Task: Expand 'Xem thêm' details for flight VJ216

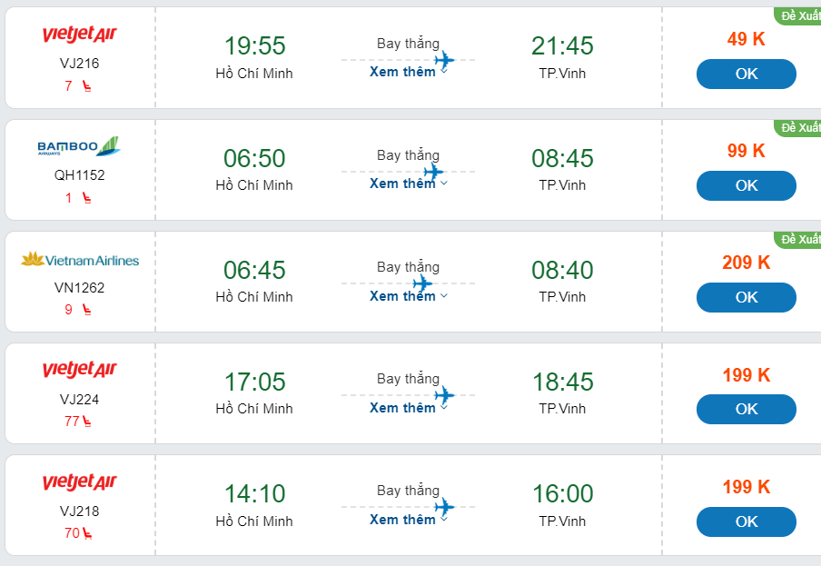Action: pos(408,72)
